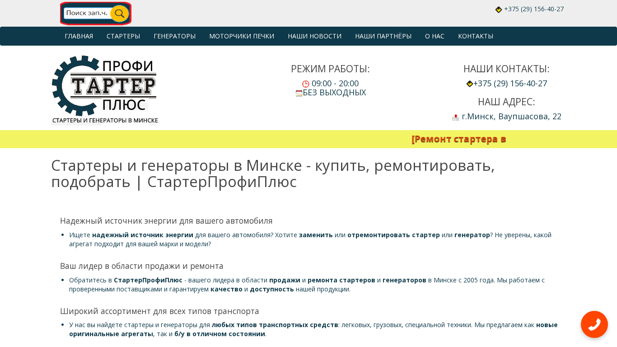
Task: Click the main heading Стартеры и генераторы в Минске
Action: tap(273, 173)
